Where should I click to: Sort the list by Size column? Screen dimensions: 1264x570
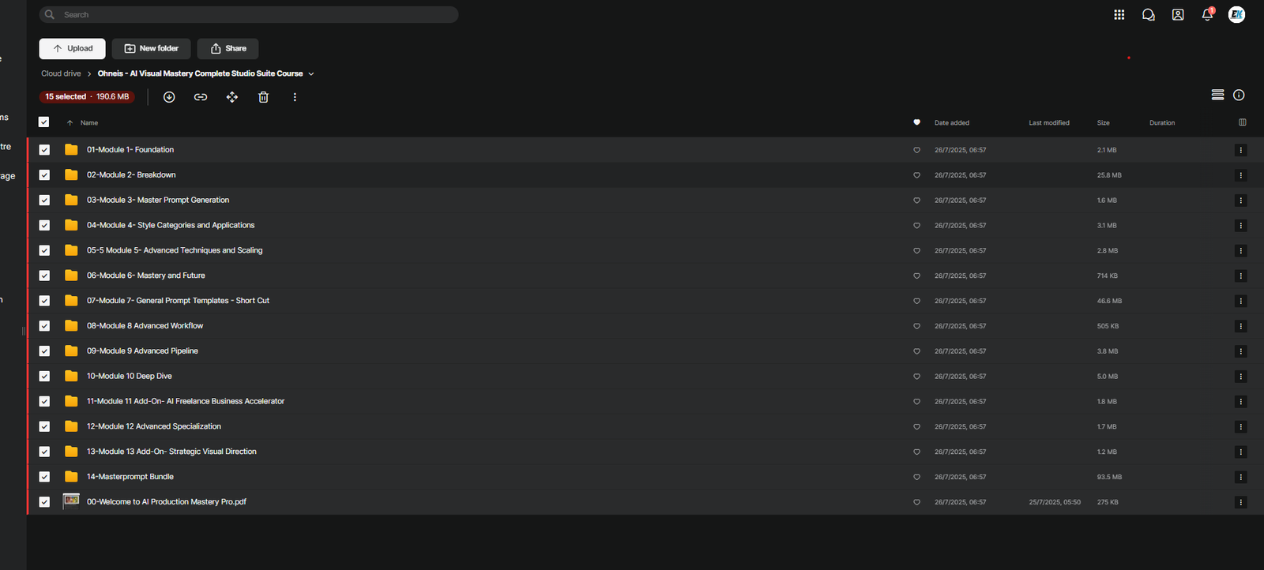click(x=1103, y=123)
